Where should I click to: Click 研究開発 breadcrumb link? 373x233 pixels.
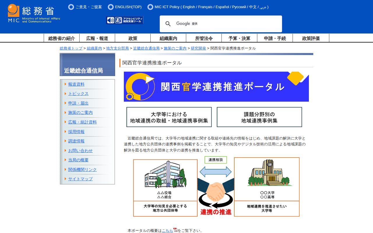tap(198, 48)
